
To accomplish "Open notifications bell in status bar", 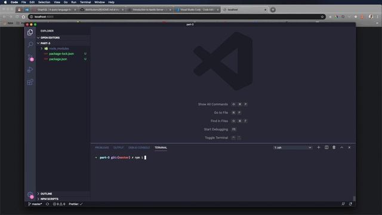I will [350, 204].
